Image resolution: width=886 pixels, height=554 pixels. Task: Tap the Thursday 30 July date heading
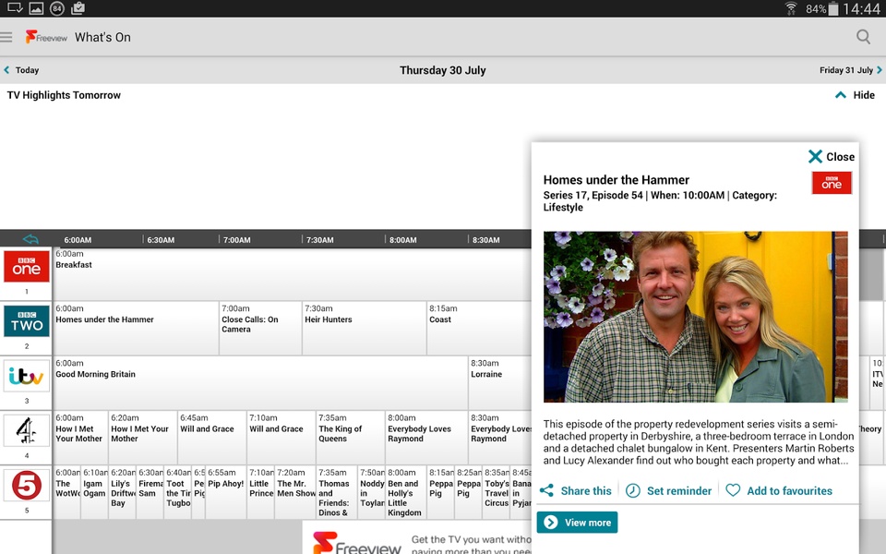pyautogui.click(x=442, y=70)
